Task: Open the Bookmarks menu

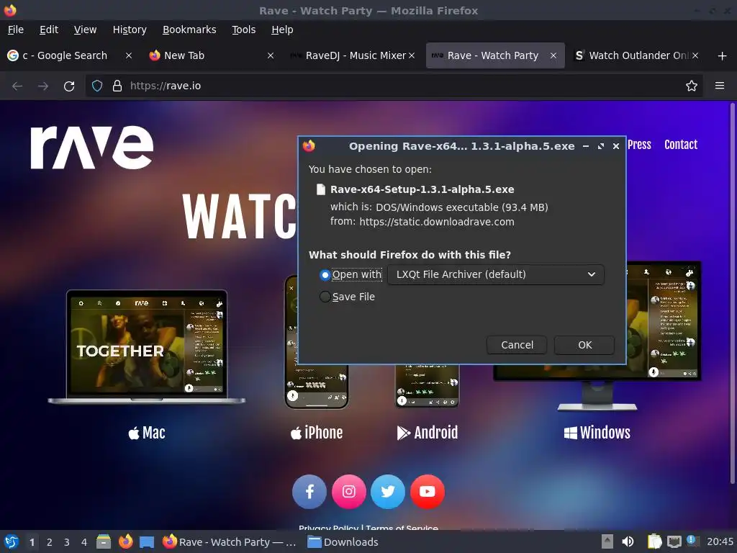Action: (x=189, y=30)
